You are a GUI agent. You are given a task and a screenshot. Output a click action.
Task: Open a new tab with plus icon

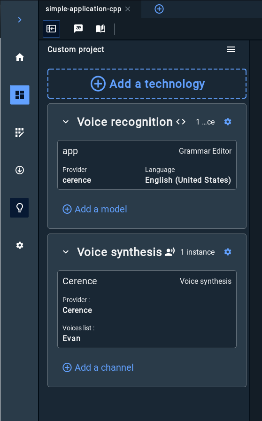[159, 9]
